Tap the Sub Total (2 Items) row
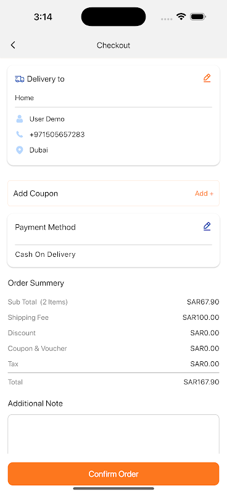 coord(113,302)
